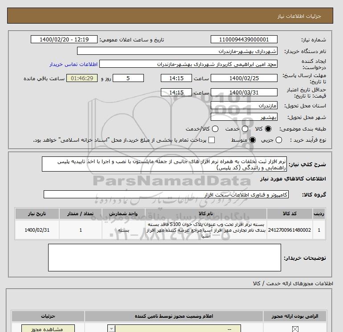The image size is (343, 332).
Task: Toggle the mandatory permit checkbox
Action: 295,329
